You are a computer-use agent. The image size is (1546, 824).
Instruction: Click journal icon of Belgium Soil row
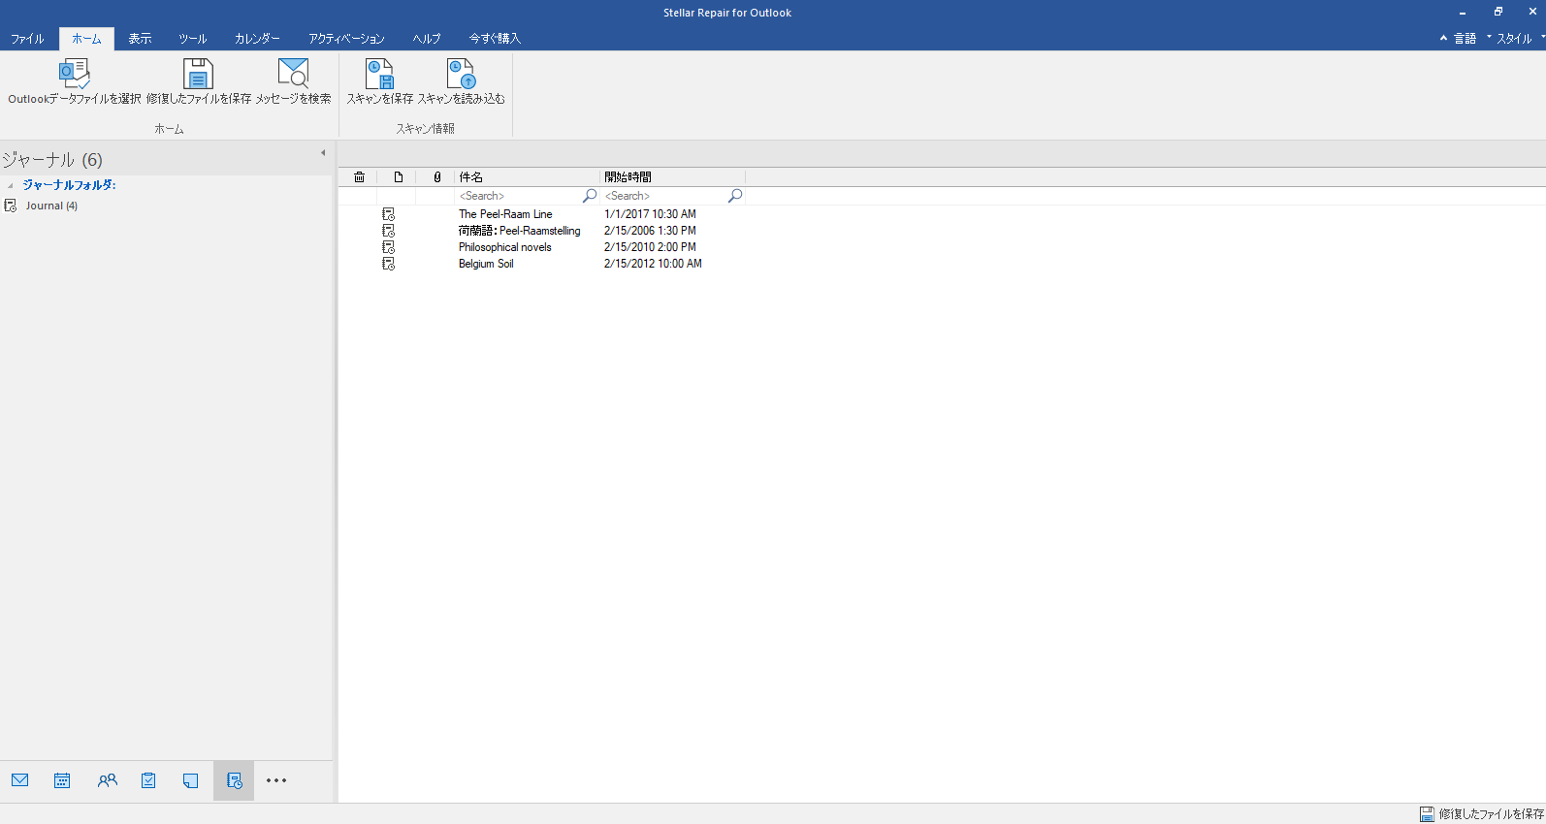(x=389, y=264)
